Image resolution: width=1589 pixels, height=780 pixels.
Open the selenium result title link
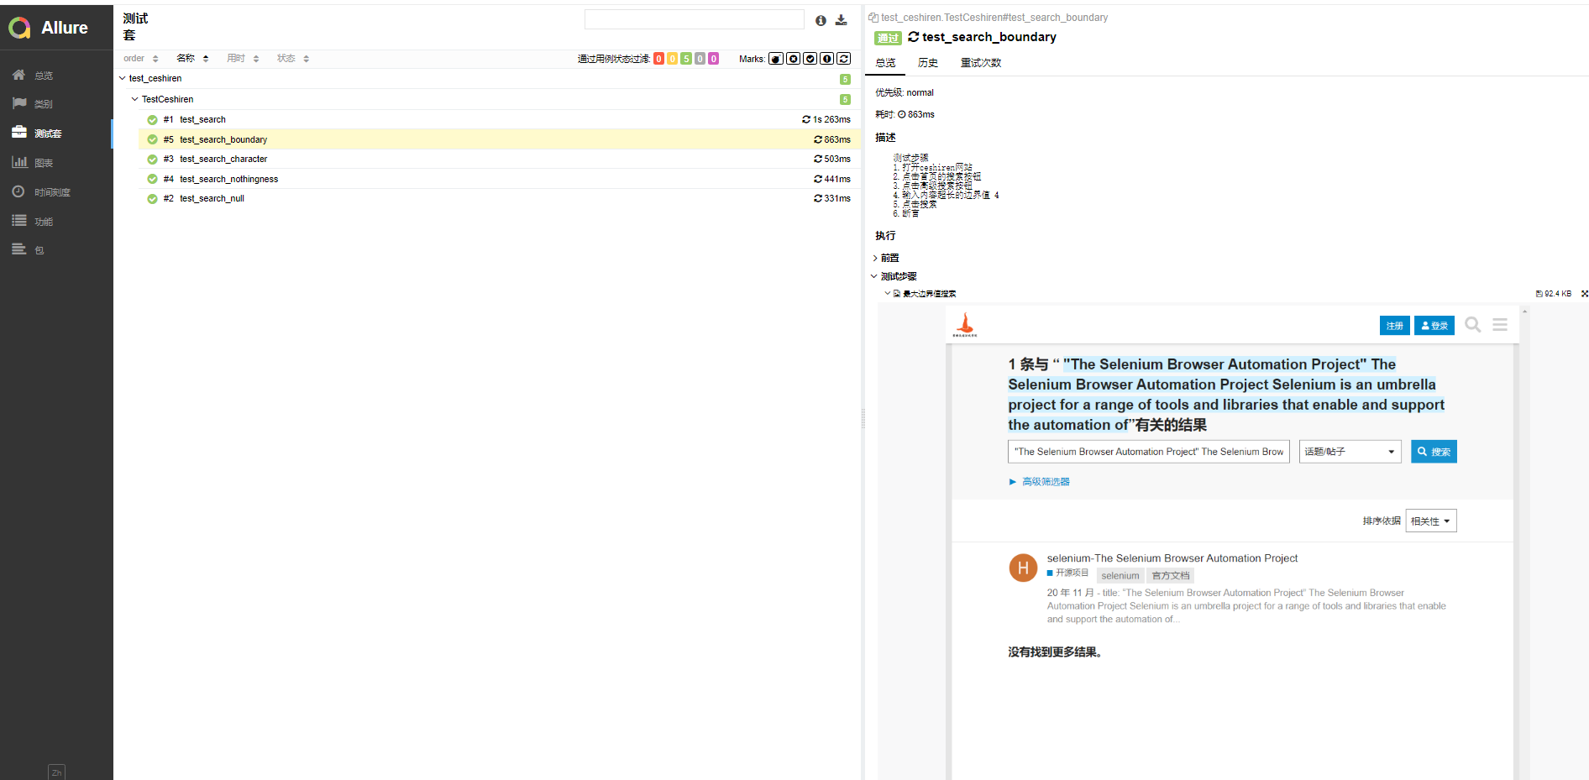pos(1172,558)
